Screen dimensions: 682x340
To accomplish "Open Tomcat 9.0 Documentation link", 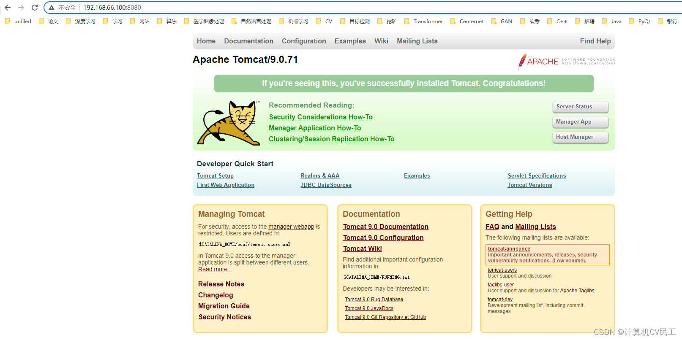I will click(386, 227).
